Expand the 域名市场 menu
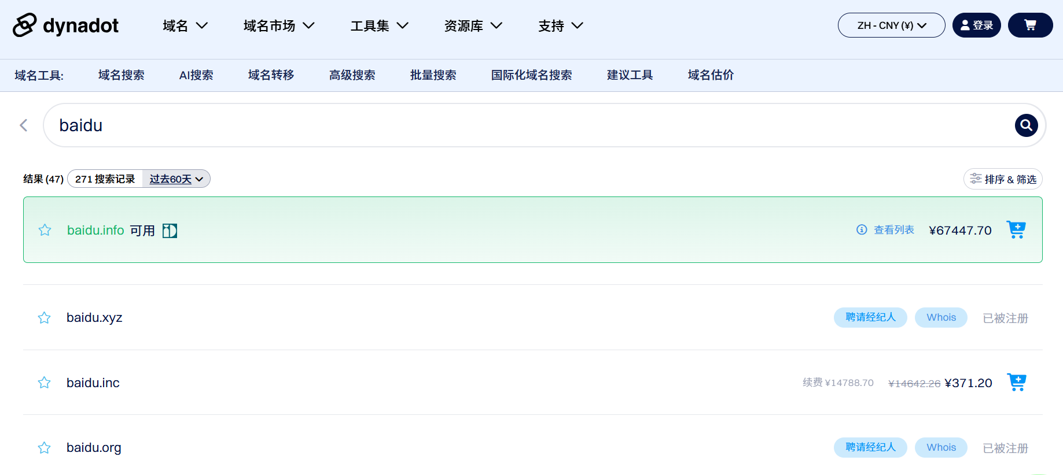 pos(278,25)
